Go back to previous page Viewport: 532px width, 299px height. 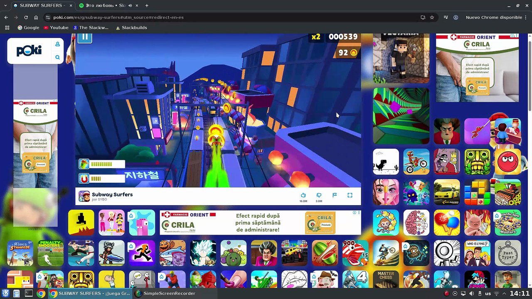click(6, 17)
